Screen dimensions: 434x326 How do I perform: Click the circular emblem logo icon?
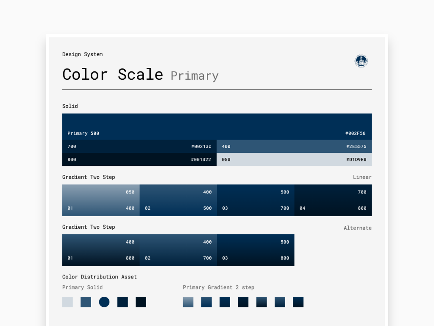361,61
